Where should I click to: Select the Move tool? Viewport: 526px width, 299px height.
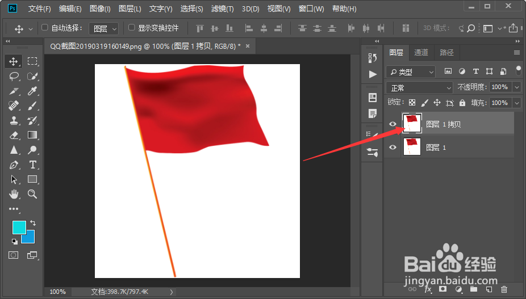click(14, 61)
